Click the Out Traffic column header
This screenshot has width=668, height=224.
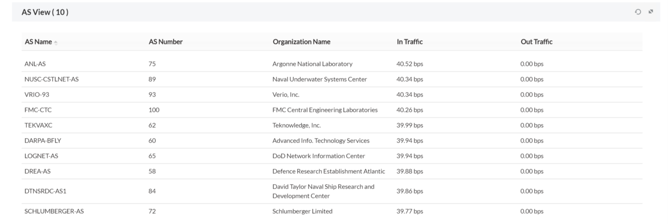click(x=536, y=42)
